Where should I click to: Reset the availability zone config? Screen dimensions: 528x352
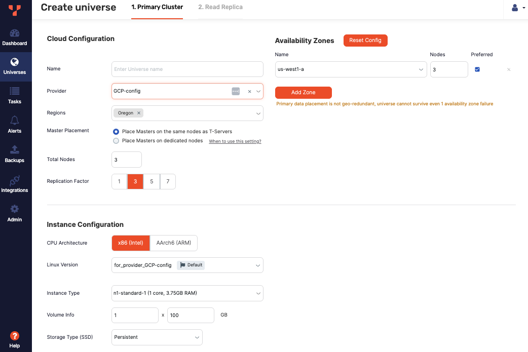(x=365, y=40)
